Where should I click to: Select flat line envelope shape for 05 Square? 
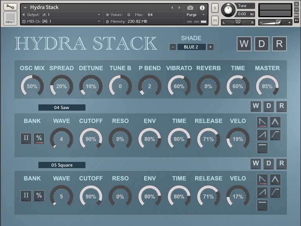(x=262, y=205)
